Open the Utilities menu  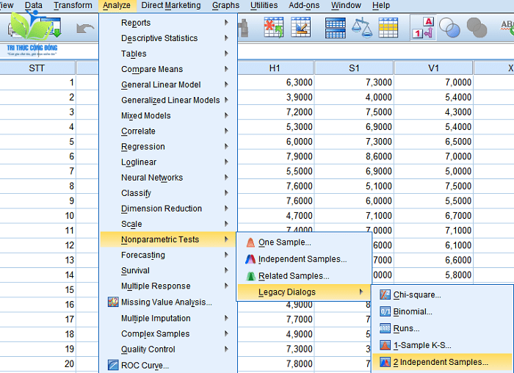click(264, 6)
